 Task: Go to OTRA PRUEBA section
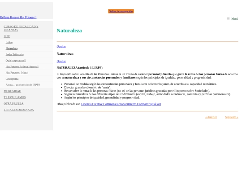tap(13, 103)
